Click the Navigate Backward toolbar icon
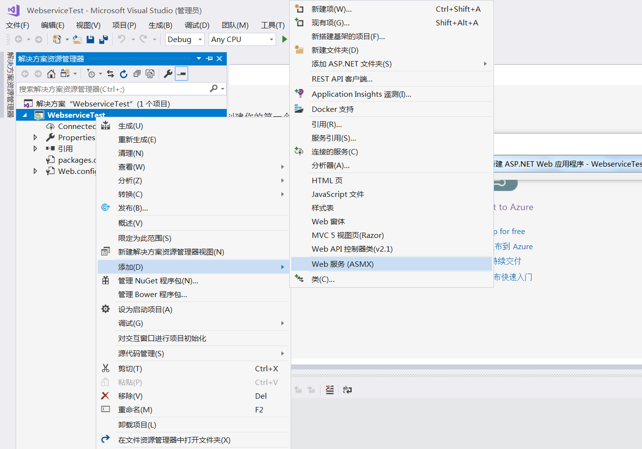Screen dimensions: 642x449 19,40
